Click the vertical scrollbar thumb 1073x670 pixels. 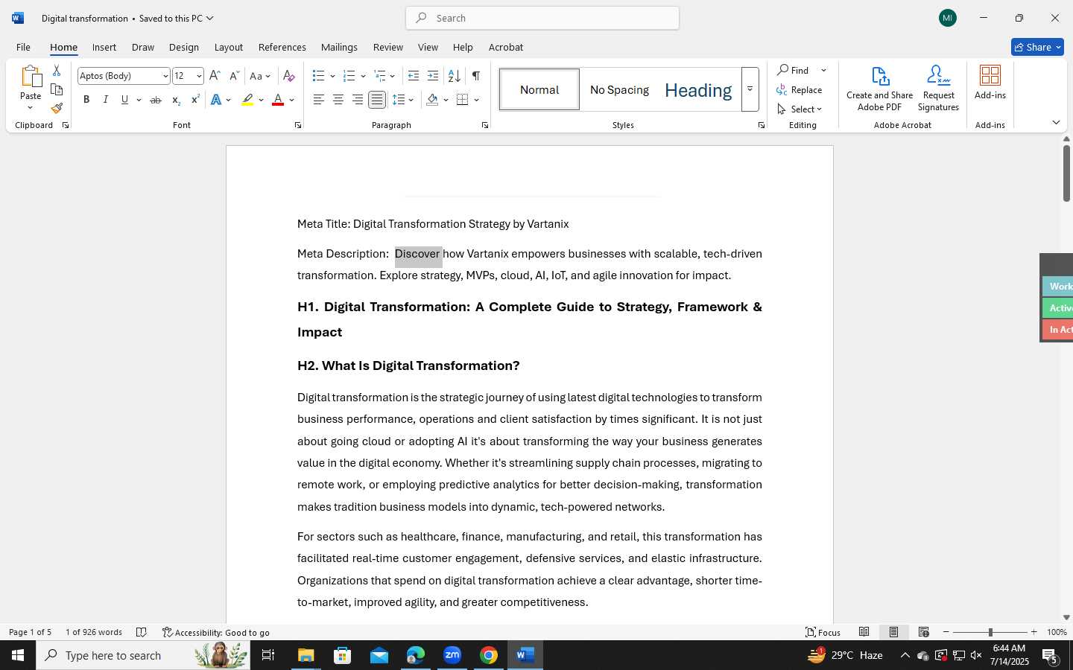click(1066, 173)
